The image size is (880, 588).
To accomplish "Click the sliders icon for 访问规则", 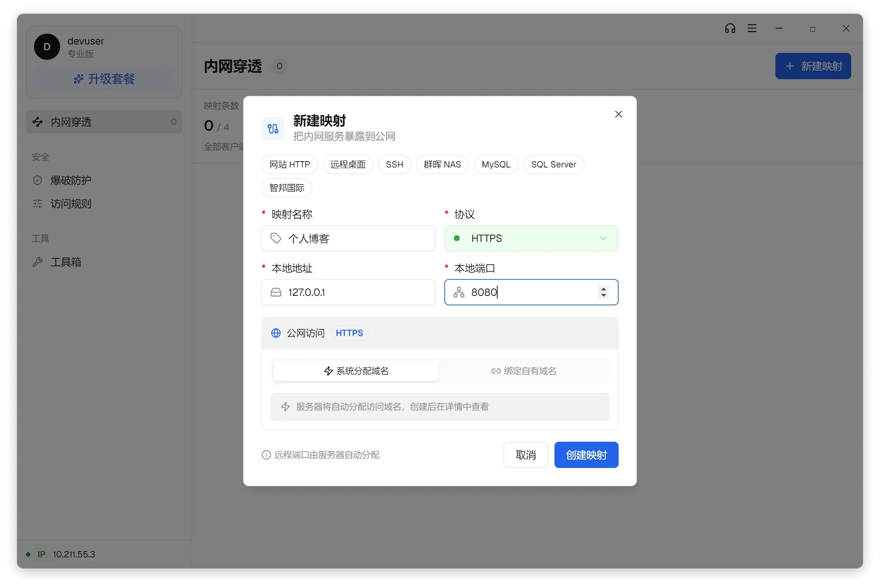I will tap(38, 204).
